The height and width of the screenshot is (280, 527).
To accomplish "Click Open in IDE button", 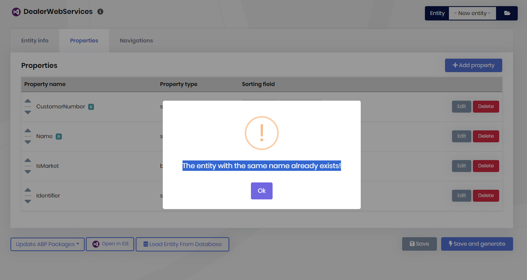I will pyautogui.click(x=110, y=244).
